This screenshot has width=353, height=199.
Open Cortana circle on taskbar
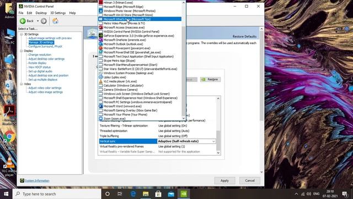click(x=108, y=194)
